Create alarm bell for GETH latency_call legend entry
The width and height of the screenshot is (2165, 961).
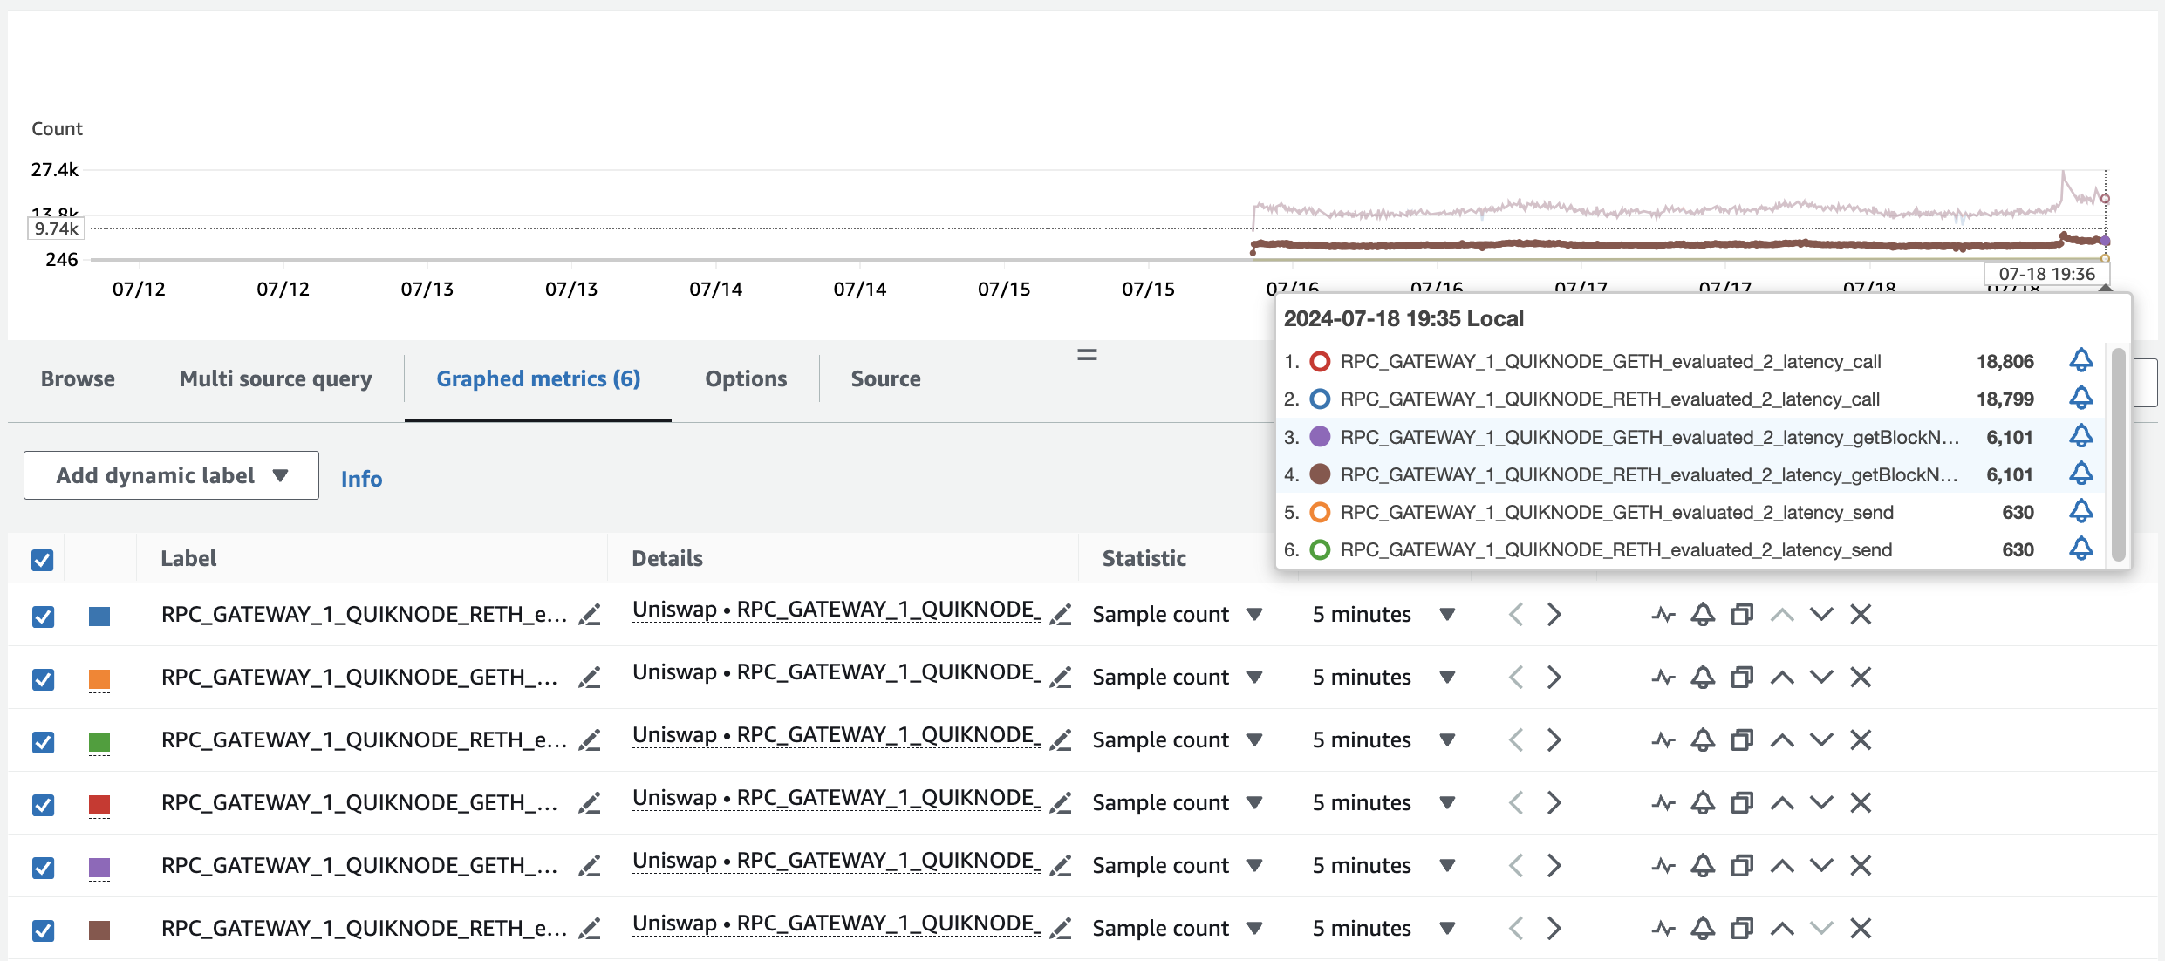coord(2081,360)
